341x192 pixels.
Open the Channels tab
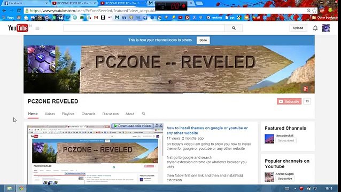88,114
